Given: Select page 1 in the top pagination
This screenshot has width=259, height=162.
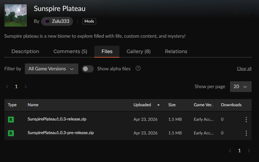Looking at the screenshot, I should click(16, 86).
